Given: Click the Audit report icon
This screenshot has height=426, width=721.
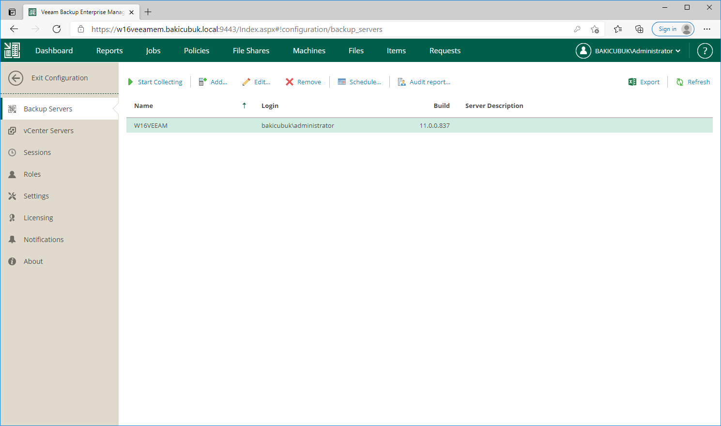Looking at the screenshot, I should click(x=401, y=82).
